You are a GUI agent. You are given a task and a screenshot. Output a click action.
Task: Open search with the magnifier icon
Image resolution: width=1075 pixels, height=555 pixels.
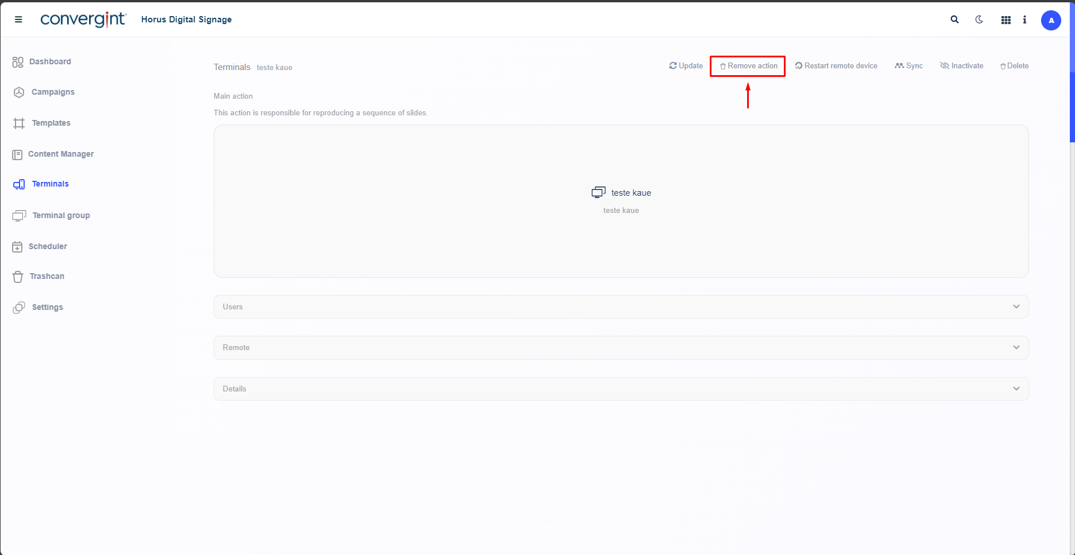(954, 20)
